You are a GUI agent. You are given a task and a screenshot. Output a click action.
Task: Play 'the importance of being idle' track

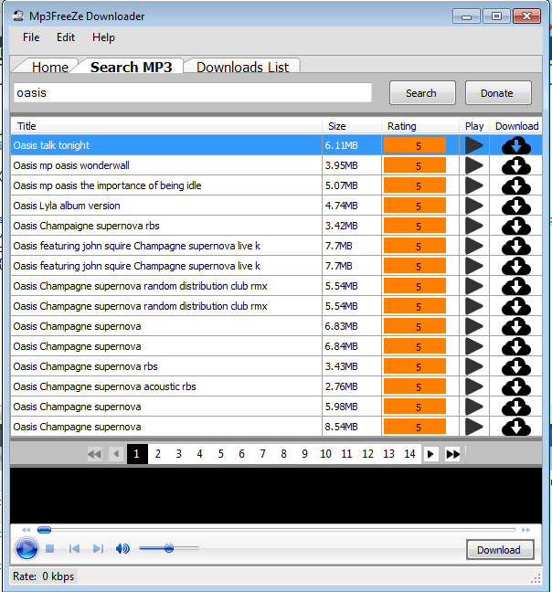pos(473,185)
